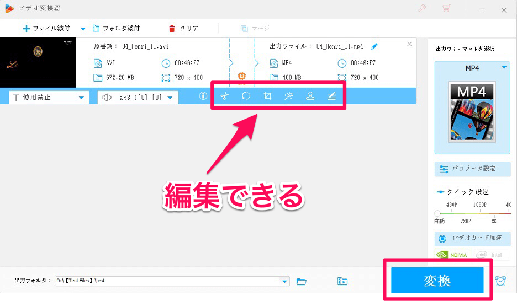Browse for output folder with folder icon
The image size is (517, 301).
pos(301,281)
